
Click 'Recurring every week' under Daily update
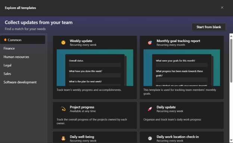170,111
